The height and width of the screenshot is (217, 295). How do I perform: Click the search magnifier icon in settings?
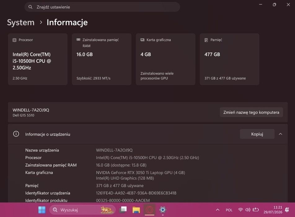pyautogui.click(x=30, y=7)
